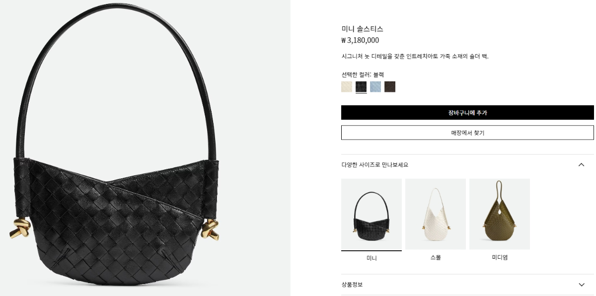Click the 상품정보 heading text
The image size is (596, 296).
(x=352, y=285)
